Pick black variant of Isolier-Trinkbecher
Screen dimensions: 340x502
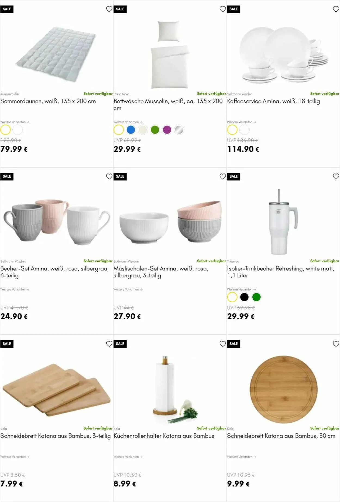pos(244,297)
